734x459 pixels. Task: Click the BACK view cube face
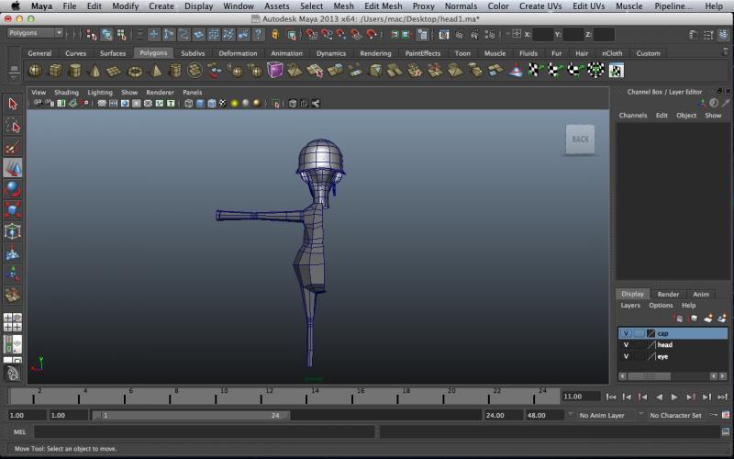[x=580, y=140]
